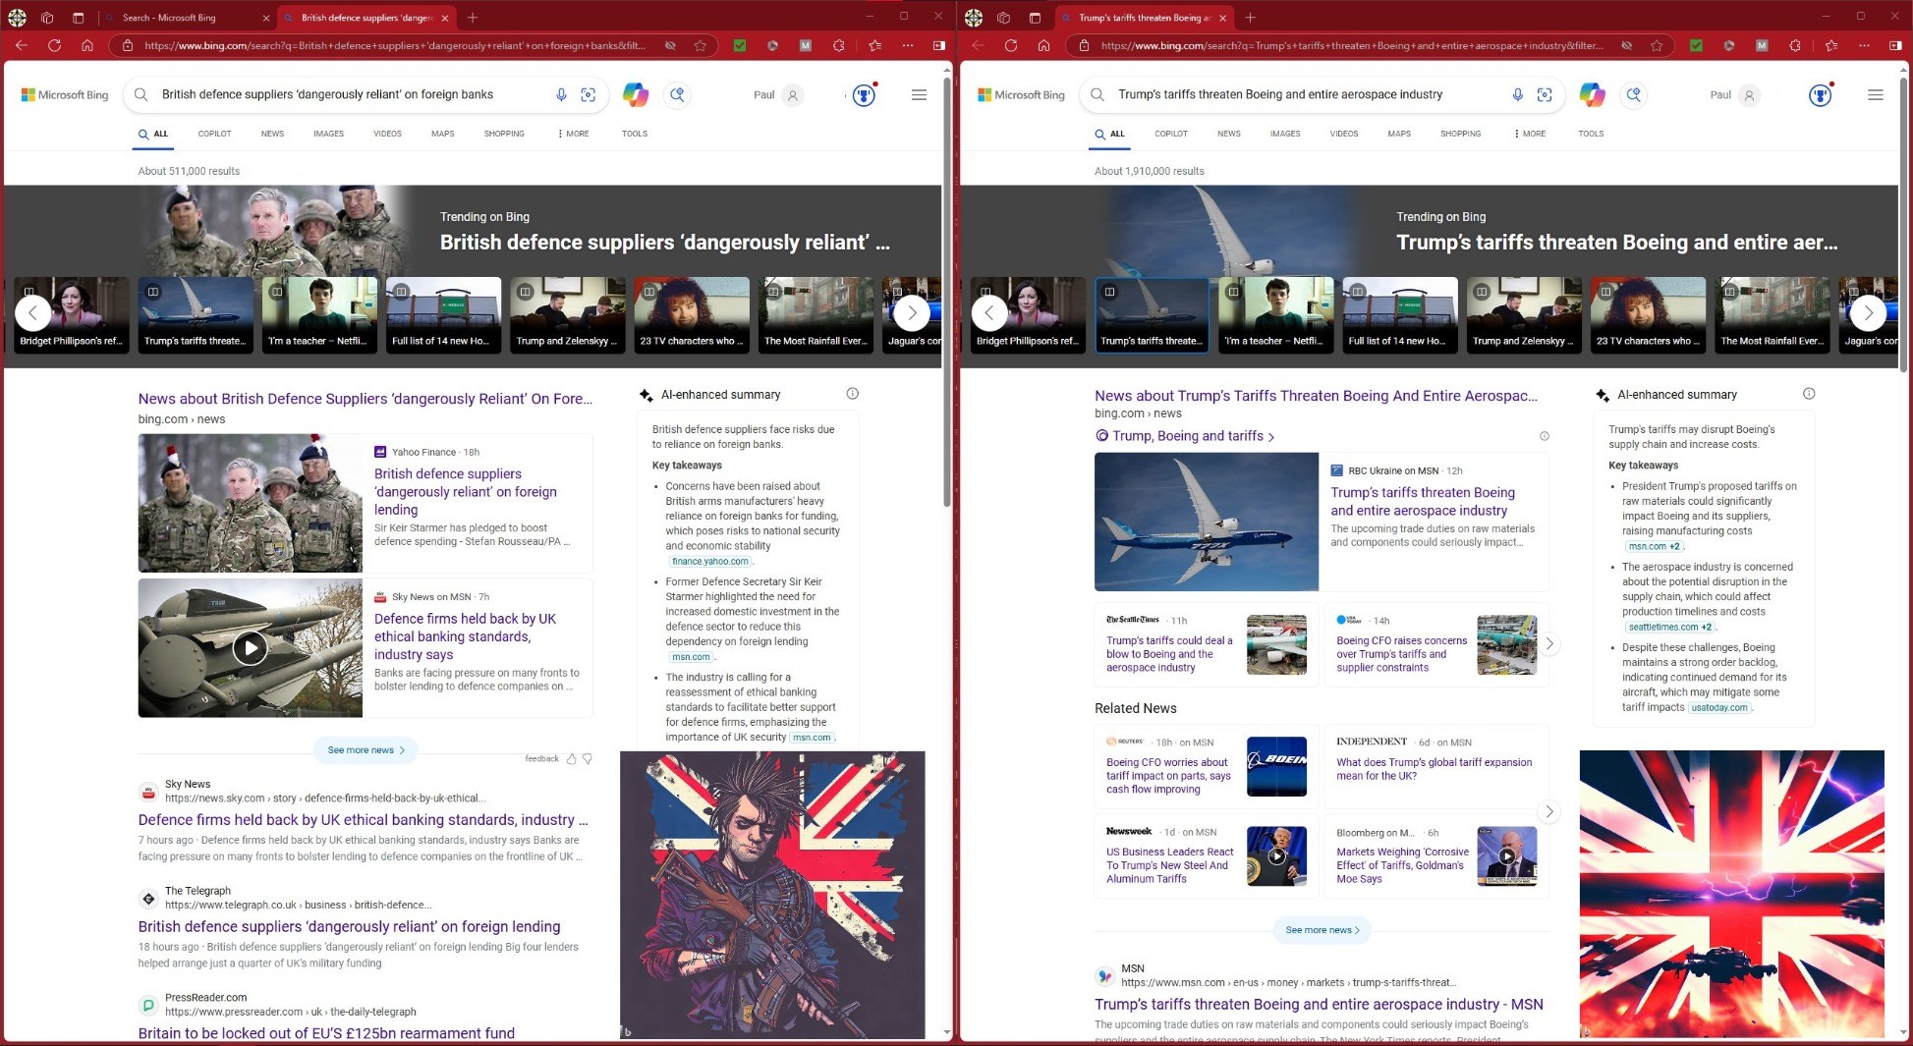Click left window vertical scrollbar

[x=946, y=291]
